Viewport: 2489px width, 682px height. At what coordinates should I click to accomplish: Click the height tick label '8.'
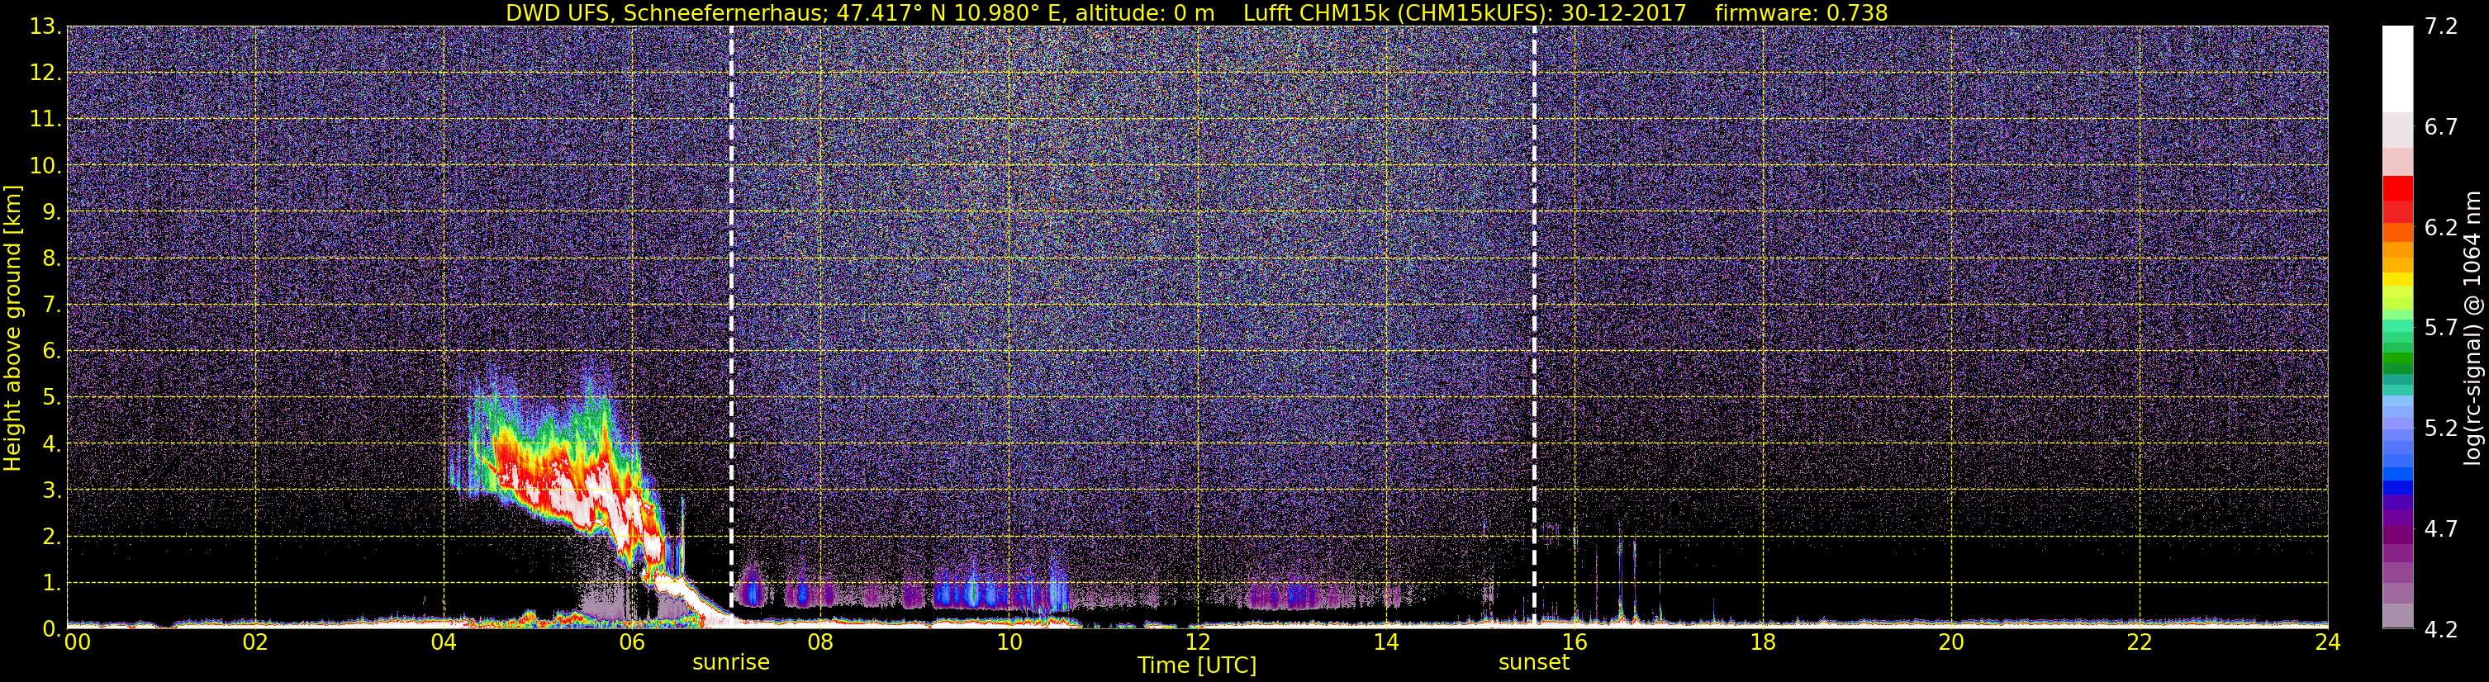51,258
